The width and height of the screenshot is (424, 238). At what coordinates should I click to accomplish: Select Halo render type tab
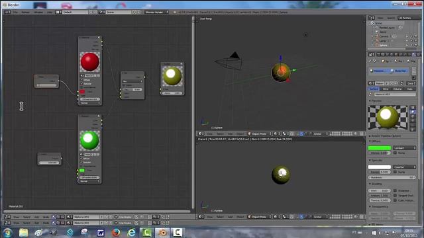pyautogui.click(x=410, y=89)
